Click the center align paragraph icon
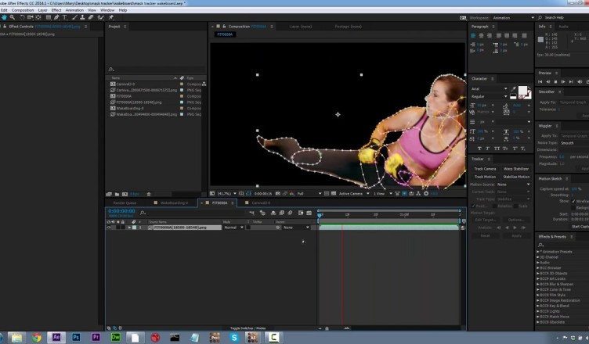Image resolution: width=589 pixels, height=344 pixels. pyautogui.click(x=481, y=36)
